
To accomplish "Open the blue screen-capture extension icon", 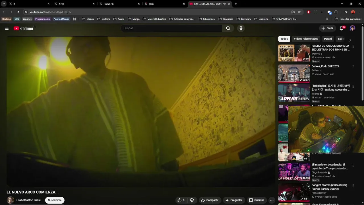I will 330,12.
